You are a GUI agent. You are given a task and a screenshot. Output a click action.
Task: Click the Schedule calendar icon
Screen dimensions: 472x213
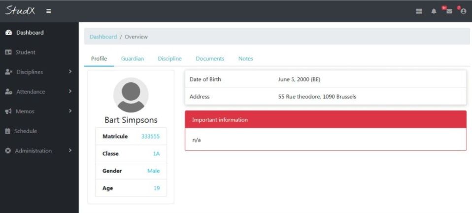(8, 131)
